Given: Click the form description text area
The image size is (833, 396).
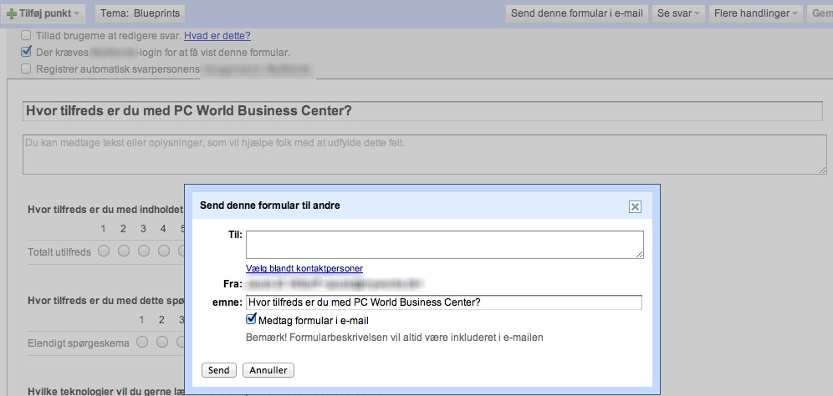Looking at the screenshot, I should coord(422,154).
